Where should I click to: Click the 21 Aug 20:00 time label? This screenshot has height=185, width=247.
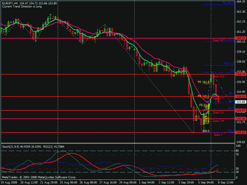[x=49, y=183]
